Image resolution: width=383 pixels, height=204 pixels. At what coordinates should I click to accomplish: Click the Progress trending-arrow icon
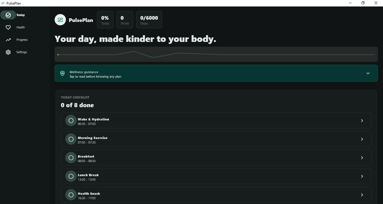(x=8, y=40)
